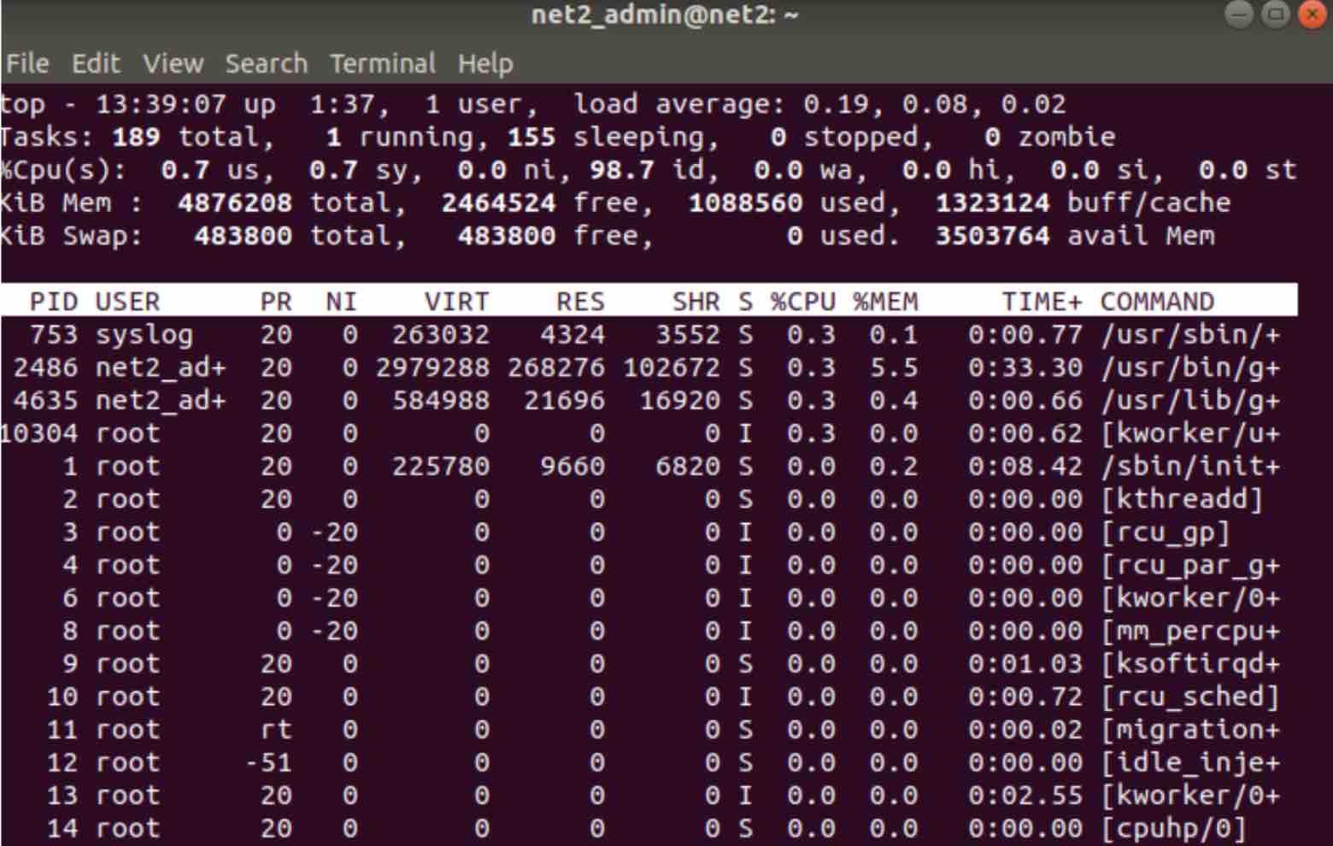Minimize the terminal window
Viewport: 1333px width, 846px height.
click(1238, 15)
